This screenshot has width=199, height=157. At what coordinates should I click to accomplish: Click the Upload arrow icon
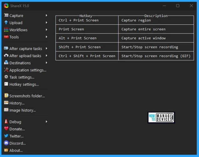[x=6, y=22]
